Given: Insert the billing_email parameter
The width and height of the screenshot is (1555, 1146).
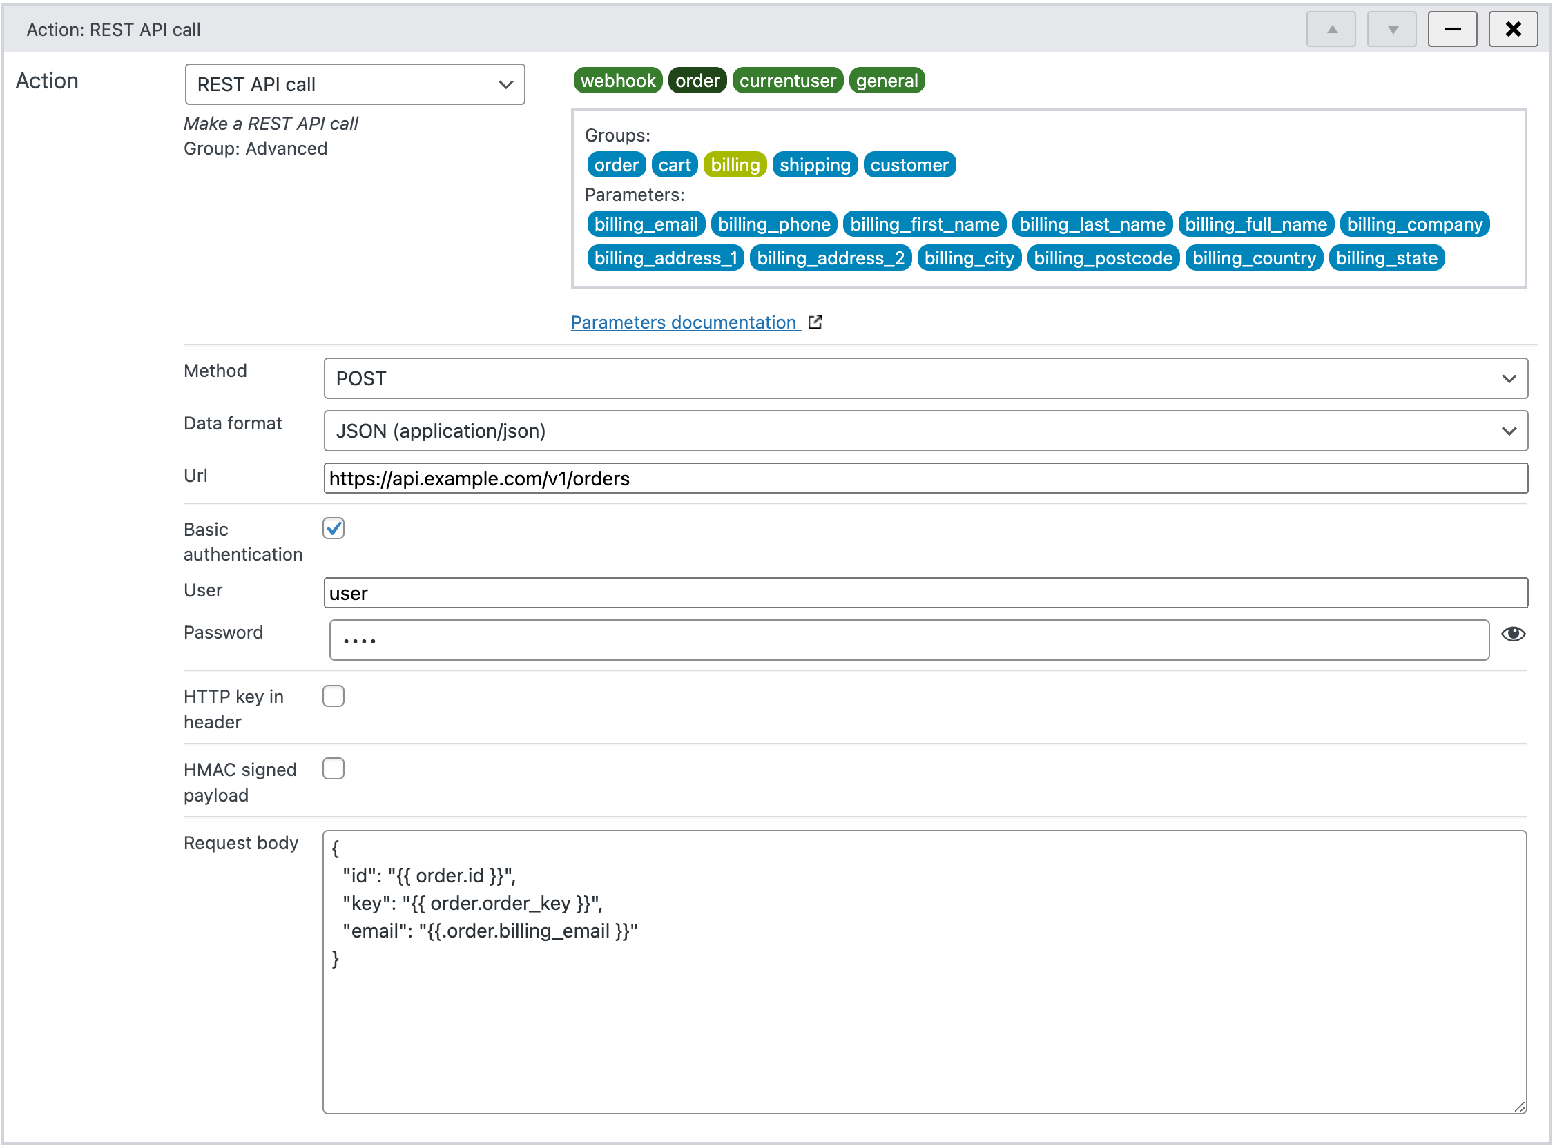Looking at the screenshot, I should click(x=646, y=224).
